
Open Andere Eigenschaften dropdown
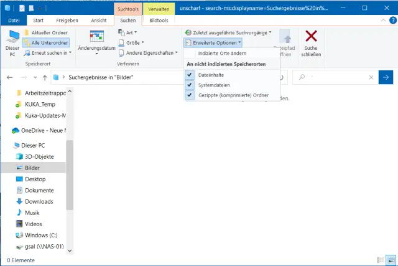point(148,53)
